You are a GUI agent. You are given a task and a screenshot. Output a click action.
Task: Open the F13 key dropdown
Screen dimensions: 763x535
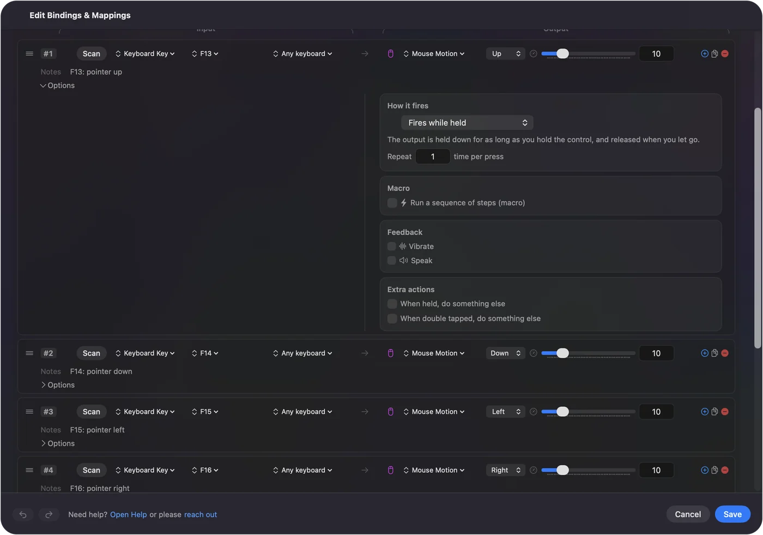coord(205,53)
